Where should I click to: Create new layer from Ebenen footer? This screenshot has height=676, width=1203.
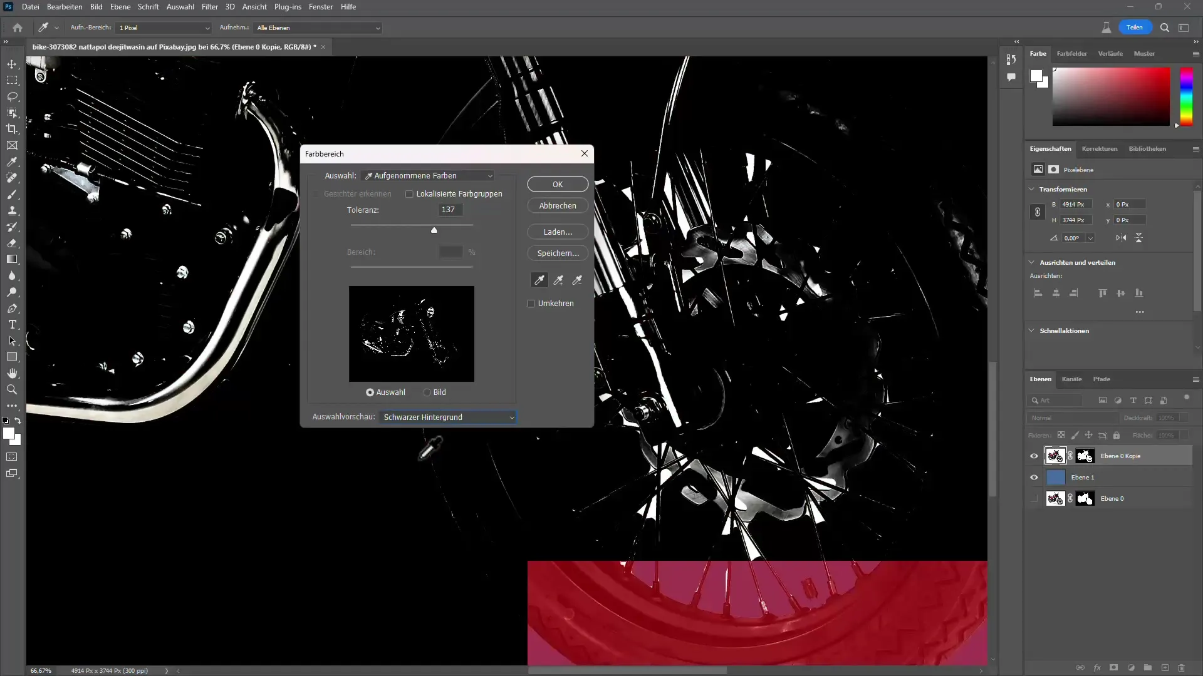tap(1165, 668)
